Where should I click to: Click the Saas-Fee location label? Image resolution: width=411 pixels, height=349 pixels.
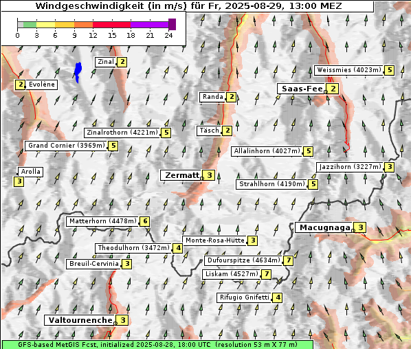tap(302, 89)
